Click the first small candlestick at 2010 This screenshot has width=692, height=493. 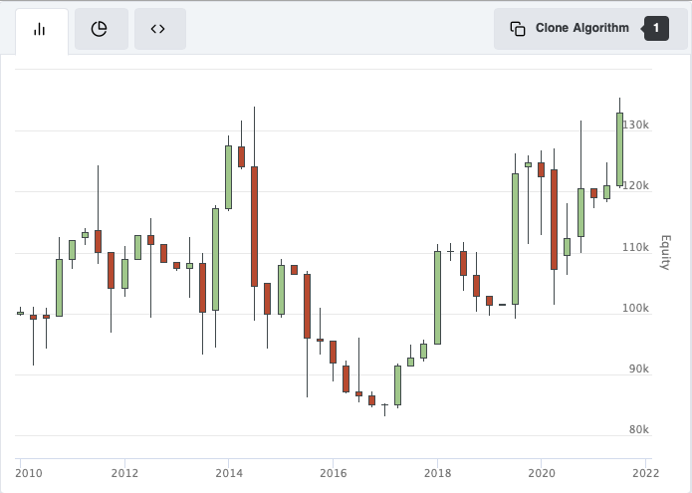tap(20, 313)
